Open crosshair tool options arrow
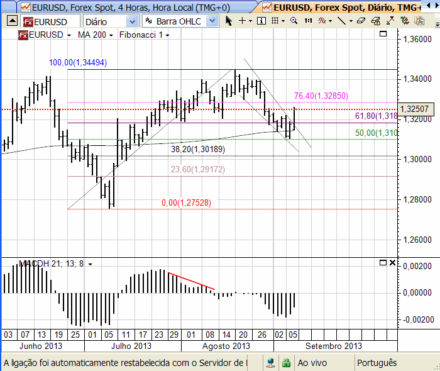The height and width of the screenshot is (371, 440). (250, 21)
